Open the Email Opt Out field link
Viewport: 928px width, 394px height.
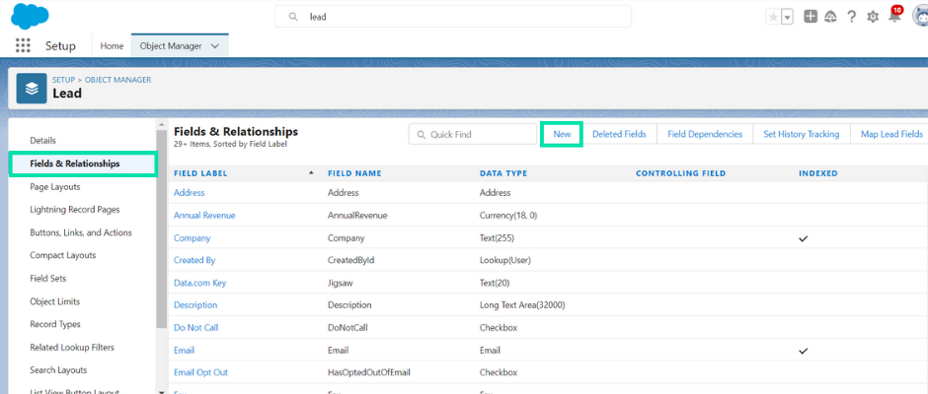point(200,372)
